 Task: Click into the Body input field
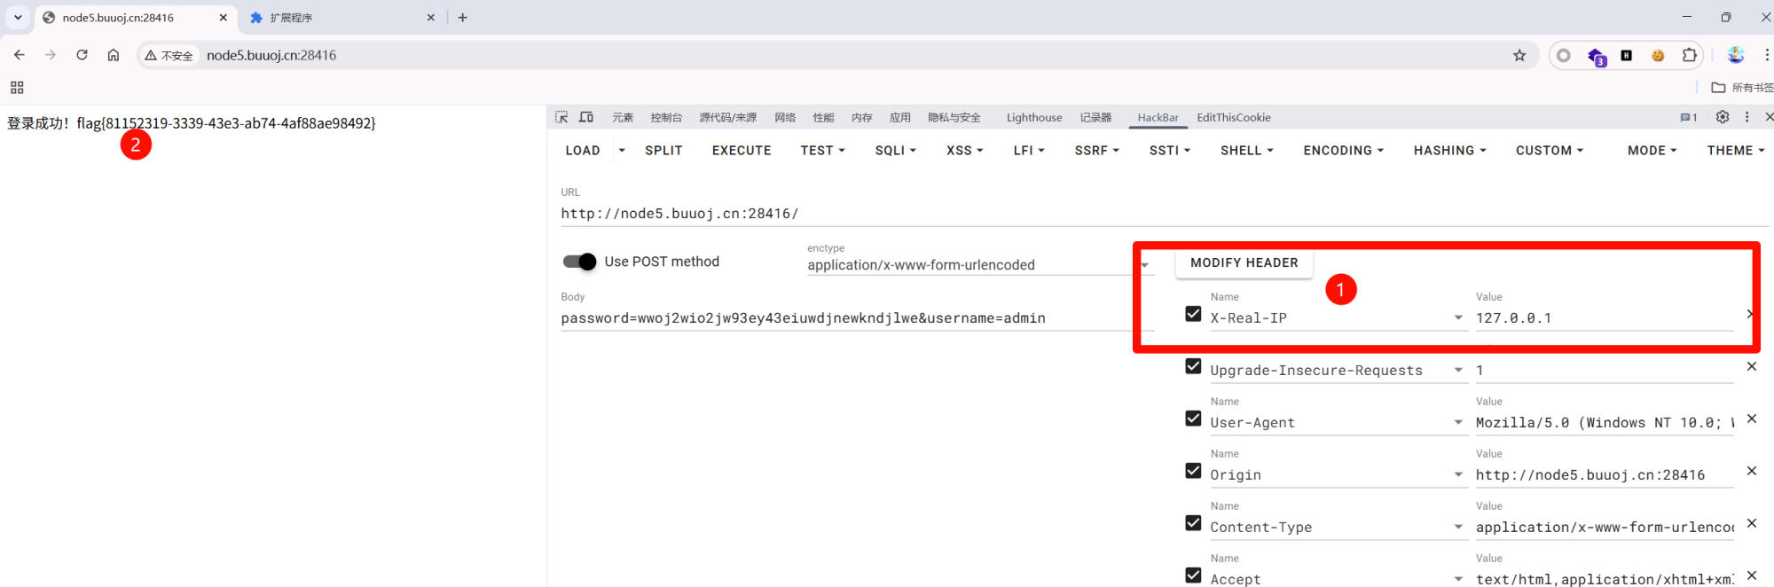(843, 318)
